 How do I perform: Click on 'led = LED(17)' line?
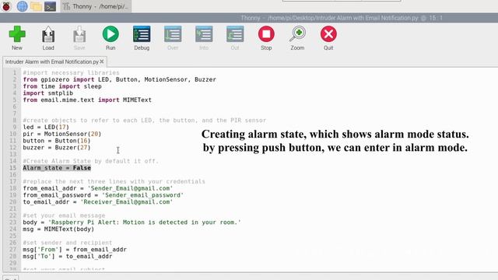pos(46,127)
